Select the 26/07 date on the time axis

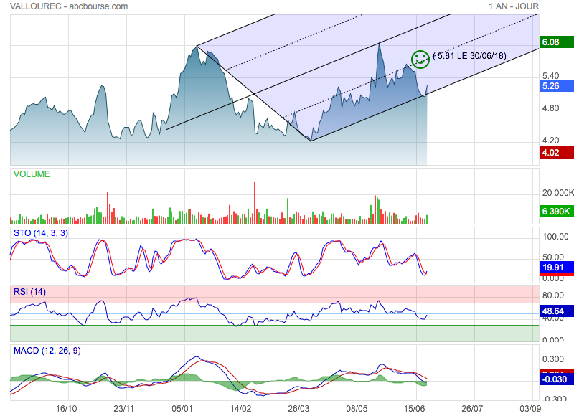472,409
